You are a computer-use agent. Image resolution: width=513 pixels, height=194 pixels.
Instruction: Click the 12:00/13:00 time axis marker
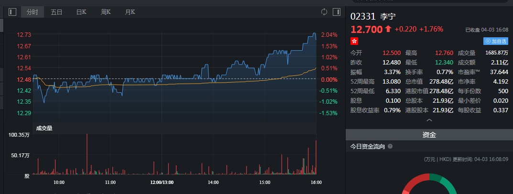[x=162, y=182]
